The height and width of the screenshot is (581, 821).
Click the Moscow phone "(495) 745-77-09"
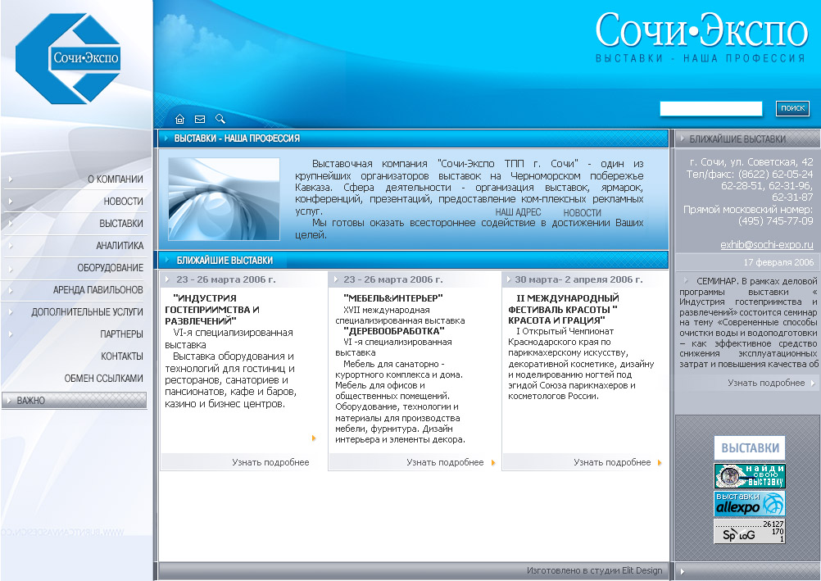tap(775, 221)
